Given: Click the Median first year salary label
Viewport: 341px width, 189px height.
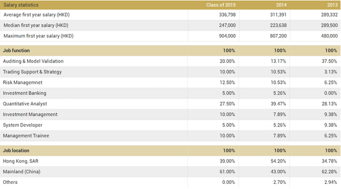Looking at the screenshot, I should click(x=36, y=25).
